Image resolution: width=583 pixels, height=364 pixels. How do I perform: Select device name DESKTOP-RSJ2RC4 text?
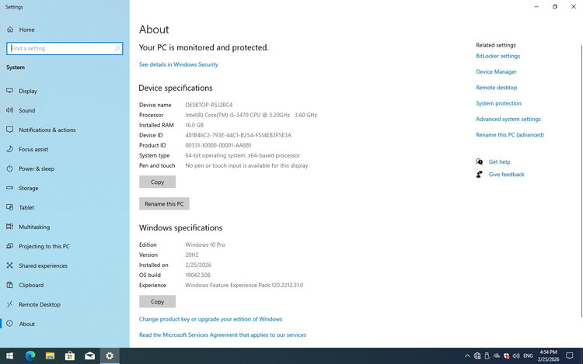click(x=209, y=105)
